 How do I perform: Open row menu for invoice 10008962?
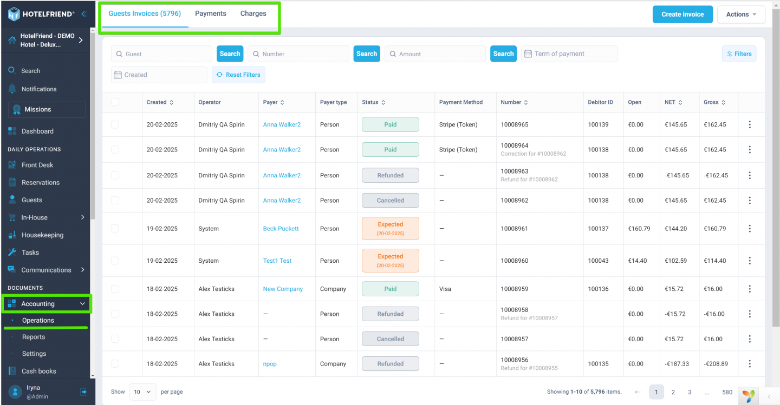pyautogui.click(x=750, y=201)
